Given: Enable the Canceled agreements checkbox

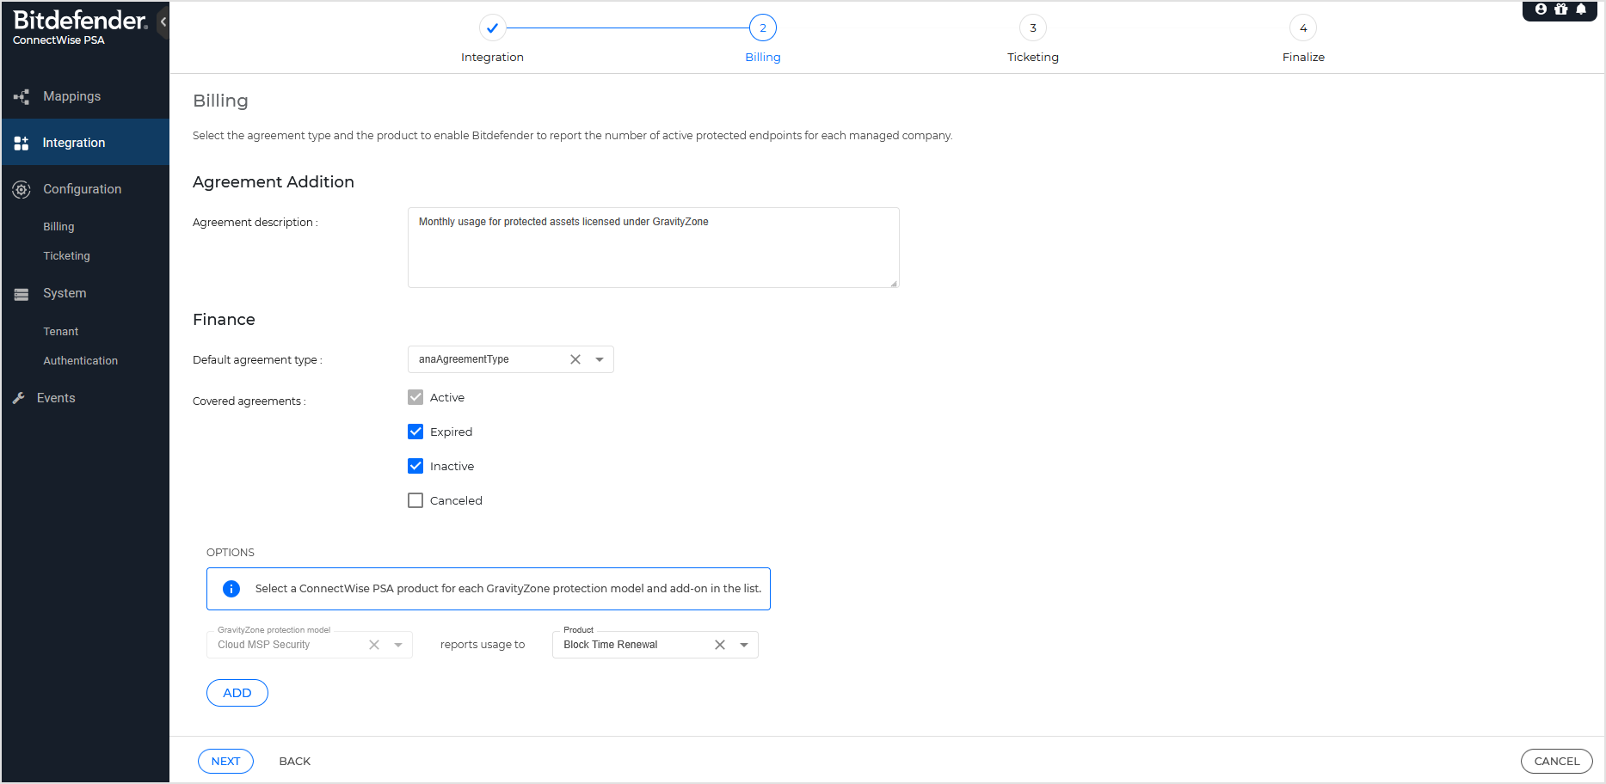Looking at the screenshot, I should point(415,500).
